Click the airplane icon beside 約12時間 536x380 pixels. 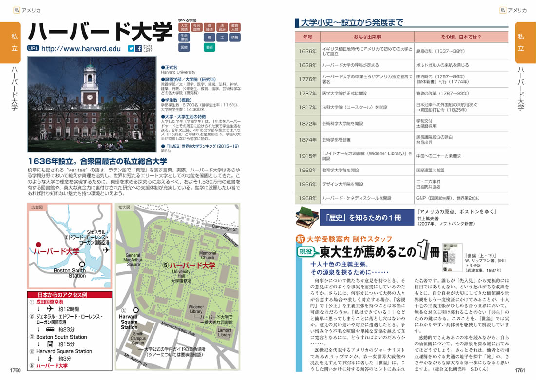50,308
